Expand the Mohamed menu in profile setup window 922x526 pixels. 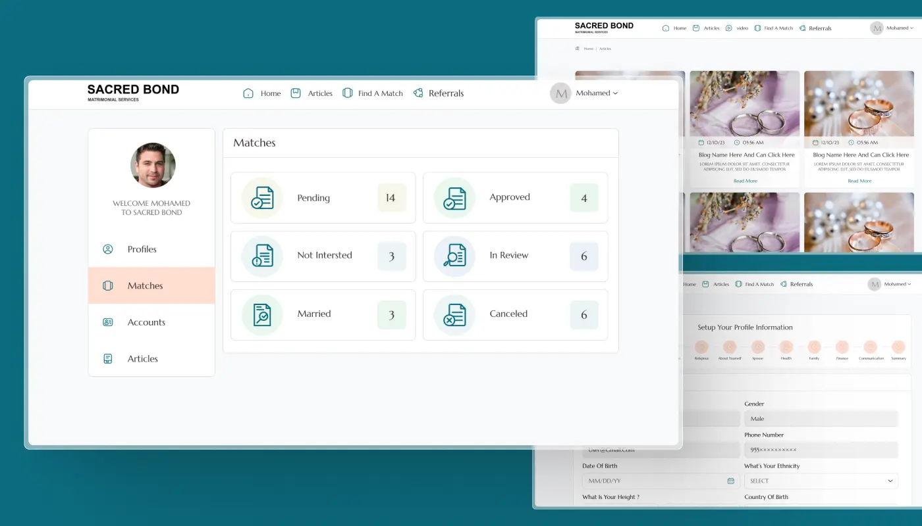point(898,284)
